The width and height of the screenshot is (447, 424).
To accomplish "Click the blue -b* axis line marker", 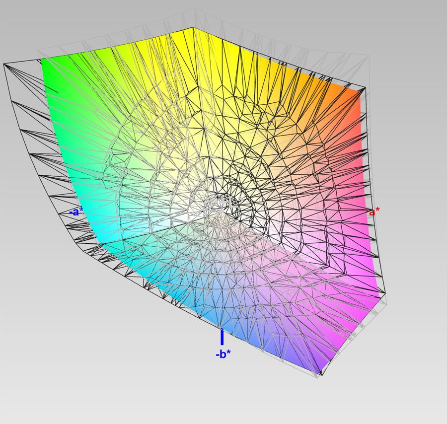I will coord(222,337).
